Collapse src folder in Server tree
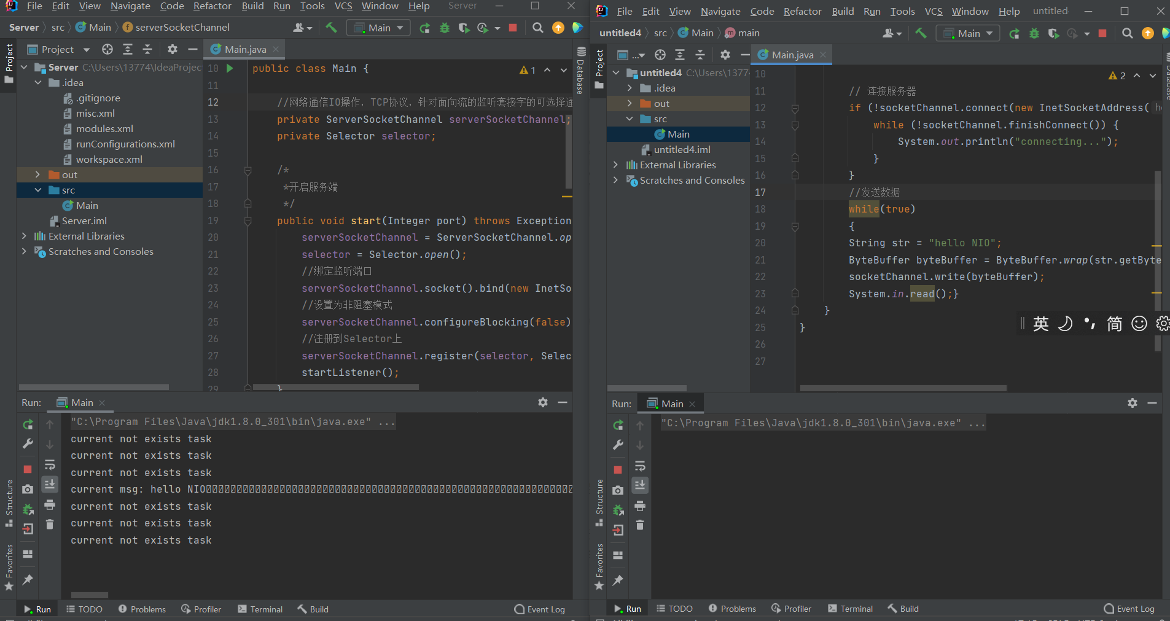Screen dimensions: 1170x621 point(38,190)
